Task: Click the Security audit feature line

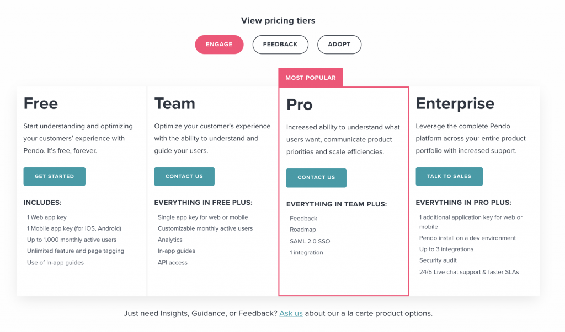Action: [438, 260]
